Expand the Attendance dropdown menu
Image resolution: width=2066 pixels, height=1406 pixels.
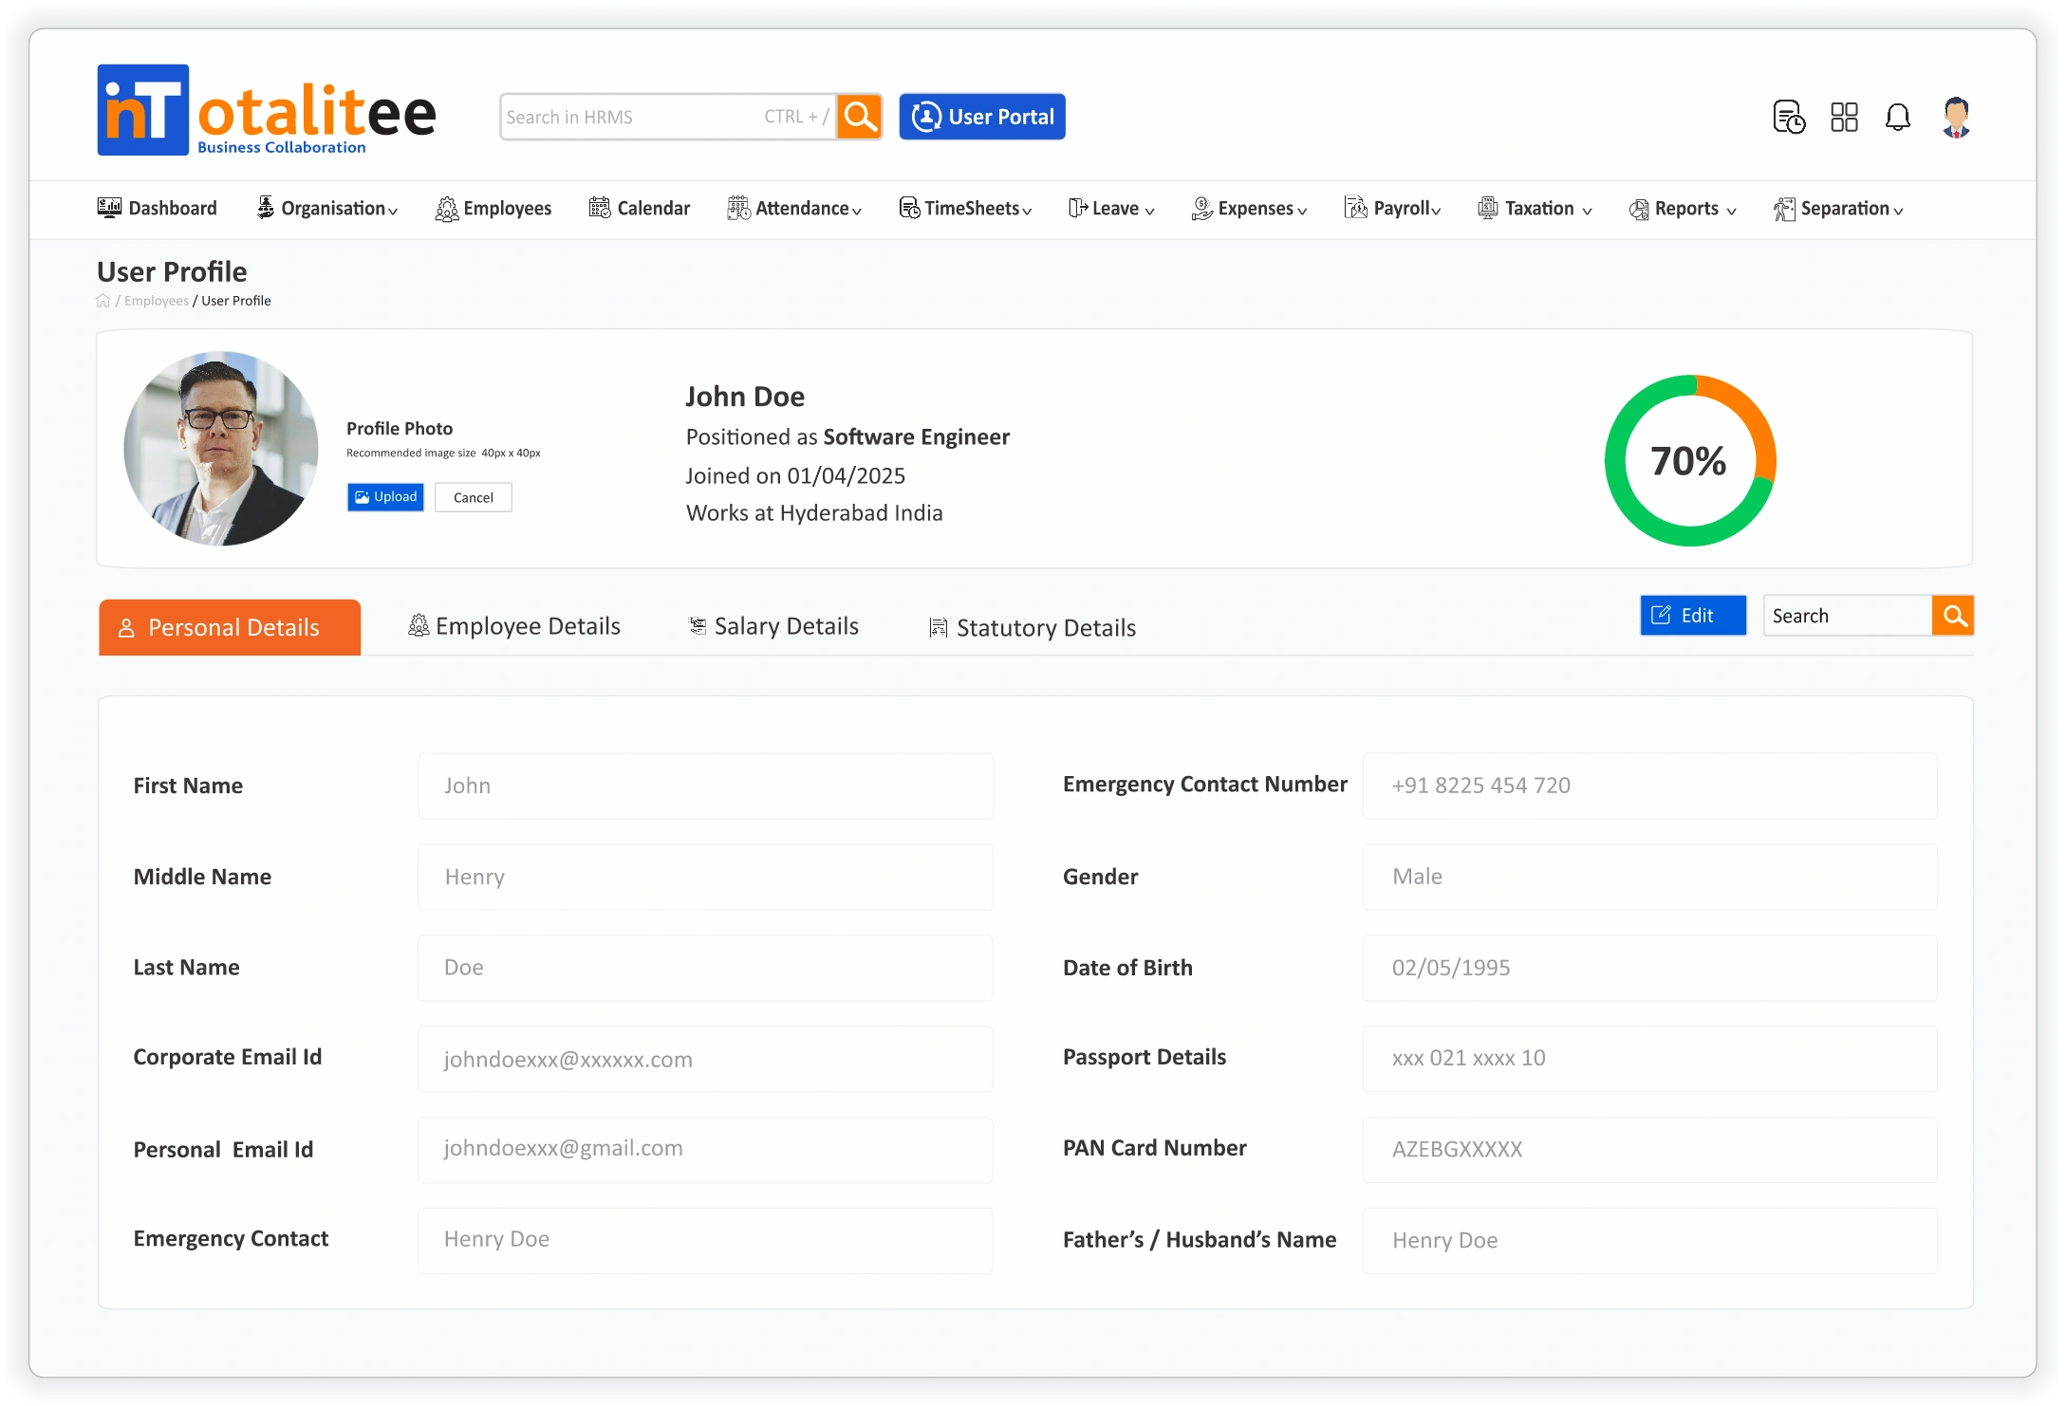(x=794, y=209)
